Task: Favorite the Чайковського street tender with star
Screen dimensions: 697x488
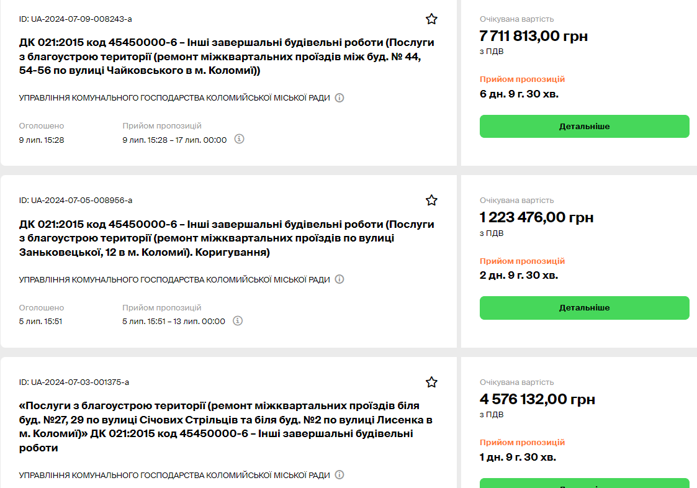Action: pos(431,19)
